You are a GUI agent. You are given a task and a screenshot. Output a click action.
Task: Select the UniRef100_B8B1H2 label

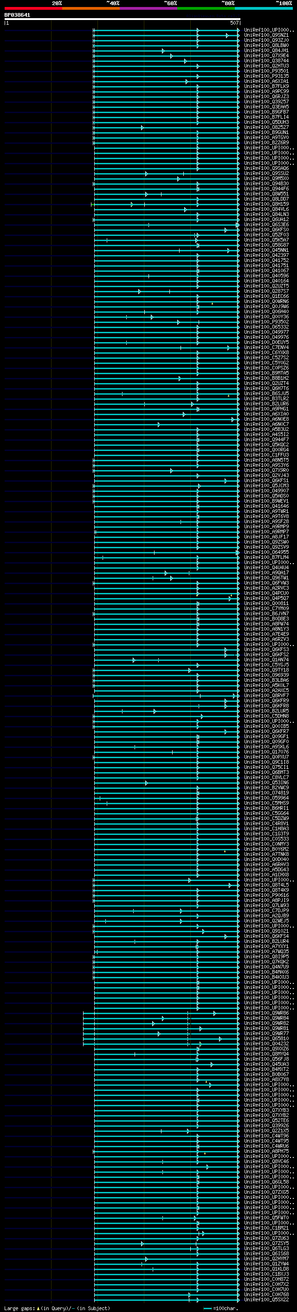pos(266,378)
